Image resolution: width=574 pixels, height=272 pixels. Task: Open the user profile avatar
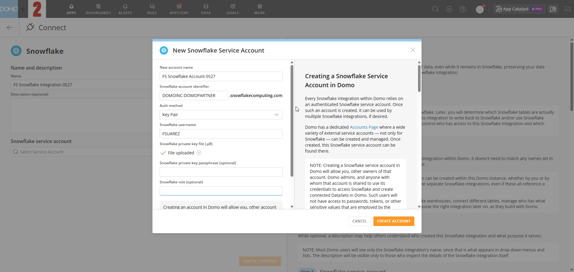pyautogui.click(x=480, y=9)
